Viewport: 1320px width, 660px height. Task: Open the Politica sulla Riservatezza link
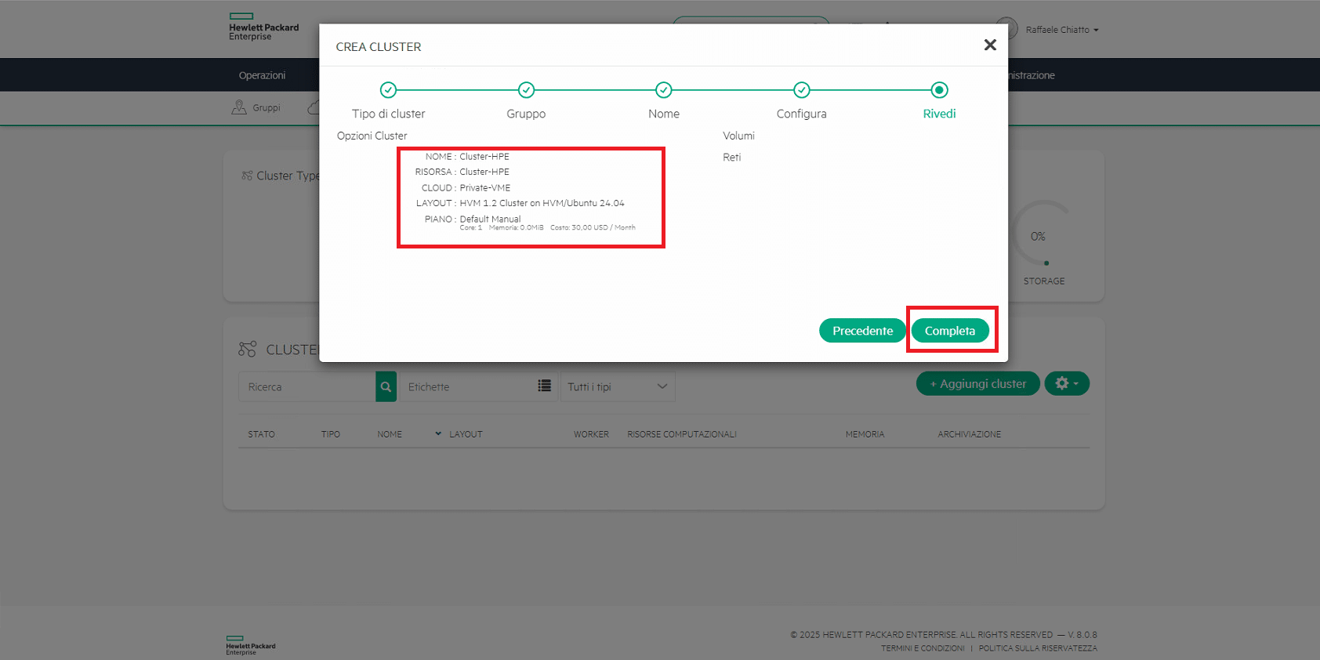tap(1038, 648)
